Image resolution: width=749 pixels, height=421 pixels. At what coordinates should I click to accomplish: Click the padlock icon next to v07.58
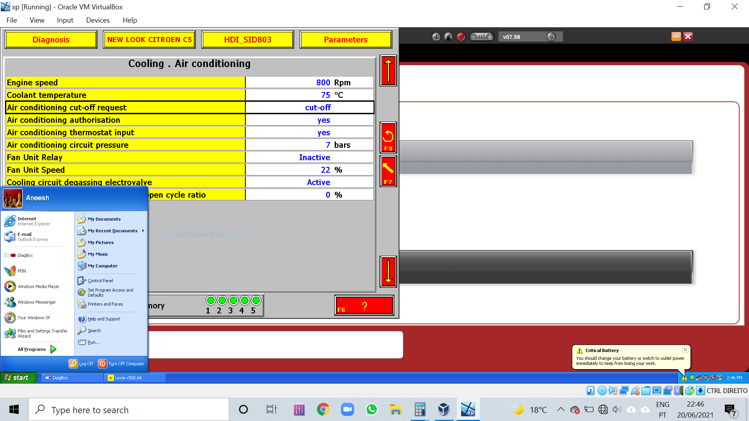tap(551, 37)
